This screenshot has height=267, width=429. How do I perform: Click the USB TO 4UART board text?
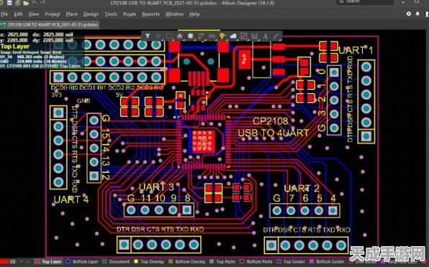coord(274,133)
